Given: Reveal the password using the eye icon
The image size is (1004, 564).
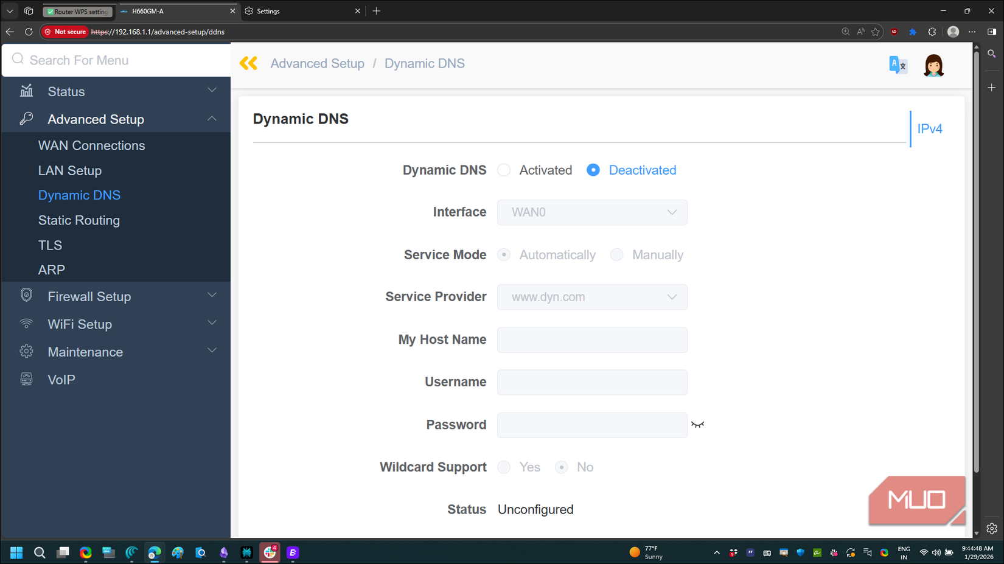Looking at the screenshot, I should click(698, 425).
